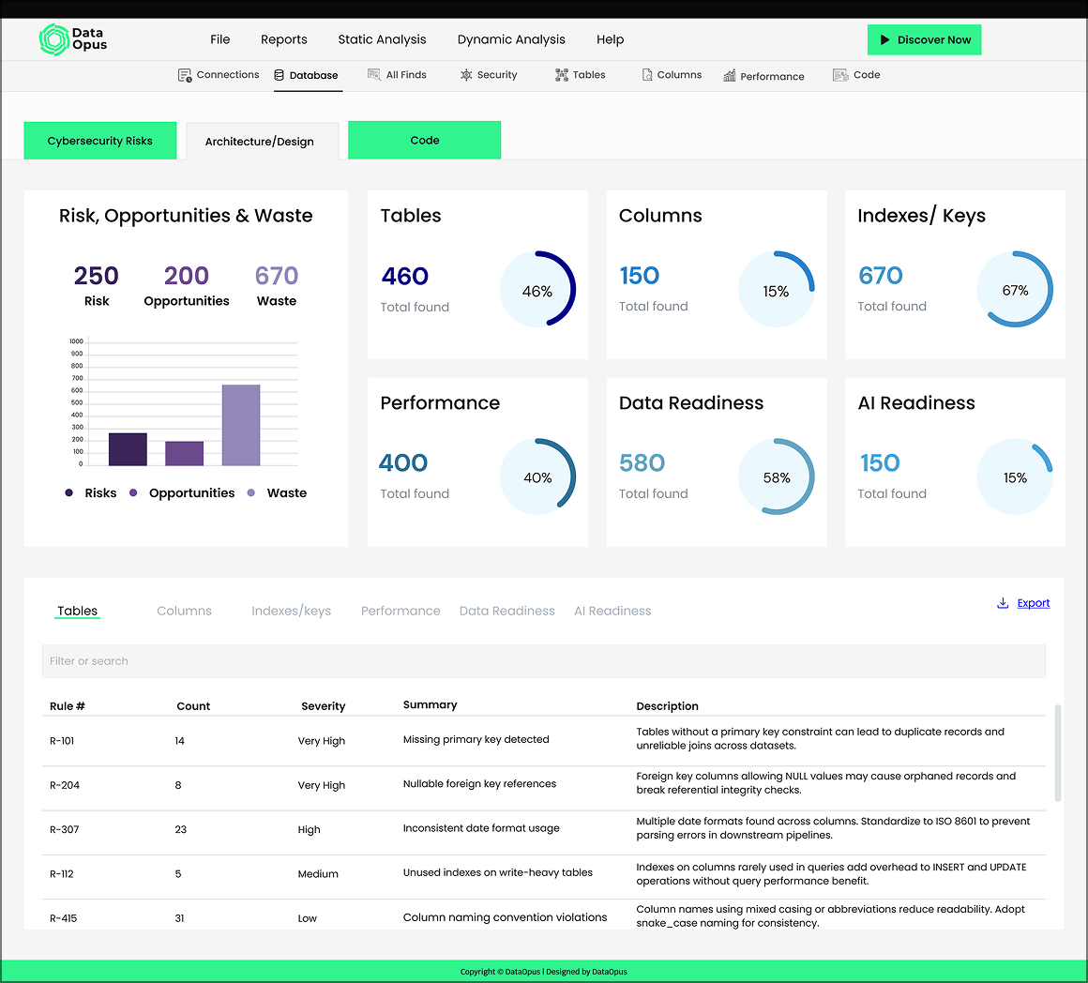The width and height of the screenshot is (1088, 983).
Task: Open the Dynamic Analysis menu
Action: pyautogui.click(x=510, y=39)
